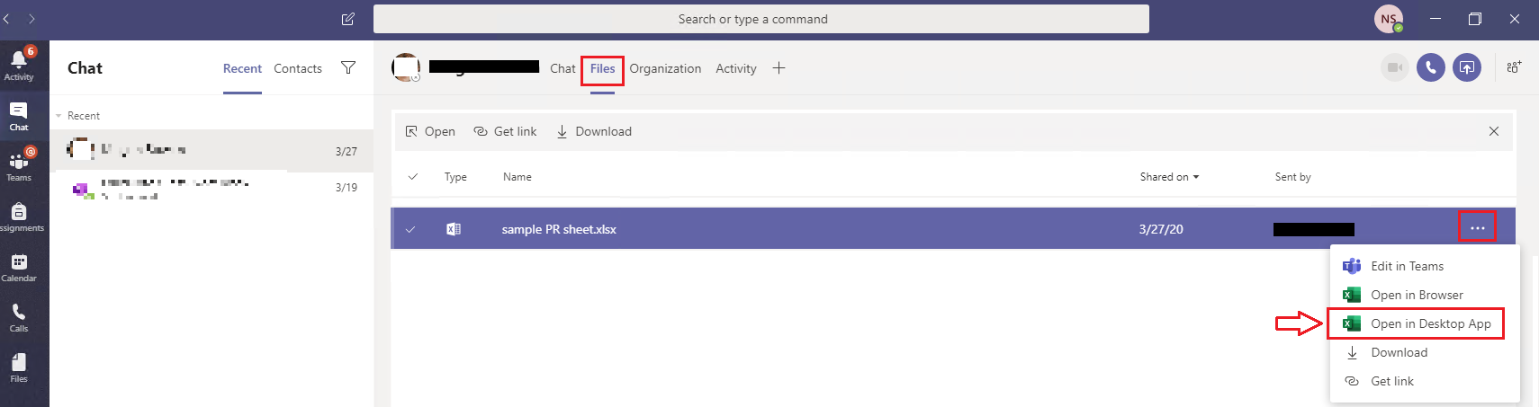The width and height of the screenshot is (1539, 407).
Task: Select the Chat icon in the sidebar
Action: 19,116
